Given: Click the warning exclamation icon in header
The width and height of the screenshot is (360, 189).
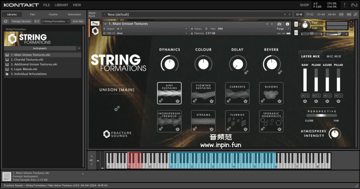Looking at the screenshot, I should click(345, 5).
